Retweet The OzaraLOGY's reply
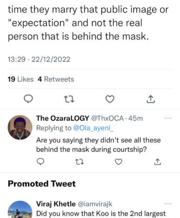The width and height of the screenshot is (180, 218). 80,162
